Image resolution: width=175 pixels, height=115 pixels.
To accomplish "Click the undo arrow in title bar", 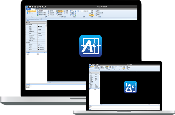I will tap(43, 7).
